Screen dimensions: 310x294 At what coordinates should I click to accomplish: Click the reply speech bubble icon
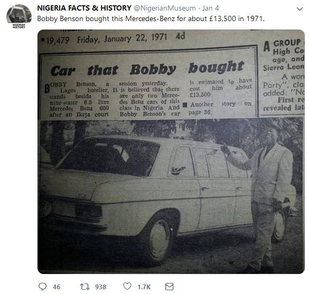[42, 287]
